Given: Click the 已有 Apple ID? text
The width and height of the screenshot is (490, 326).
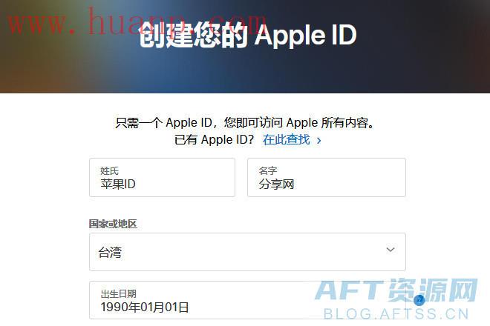Looking at the screenshot, I should coord(214,139).
